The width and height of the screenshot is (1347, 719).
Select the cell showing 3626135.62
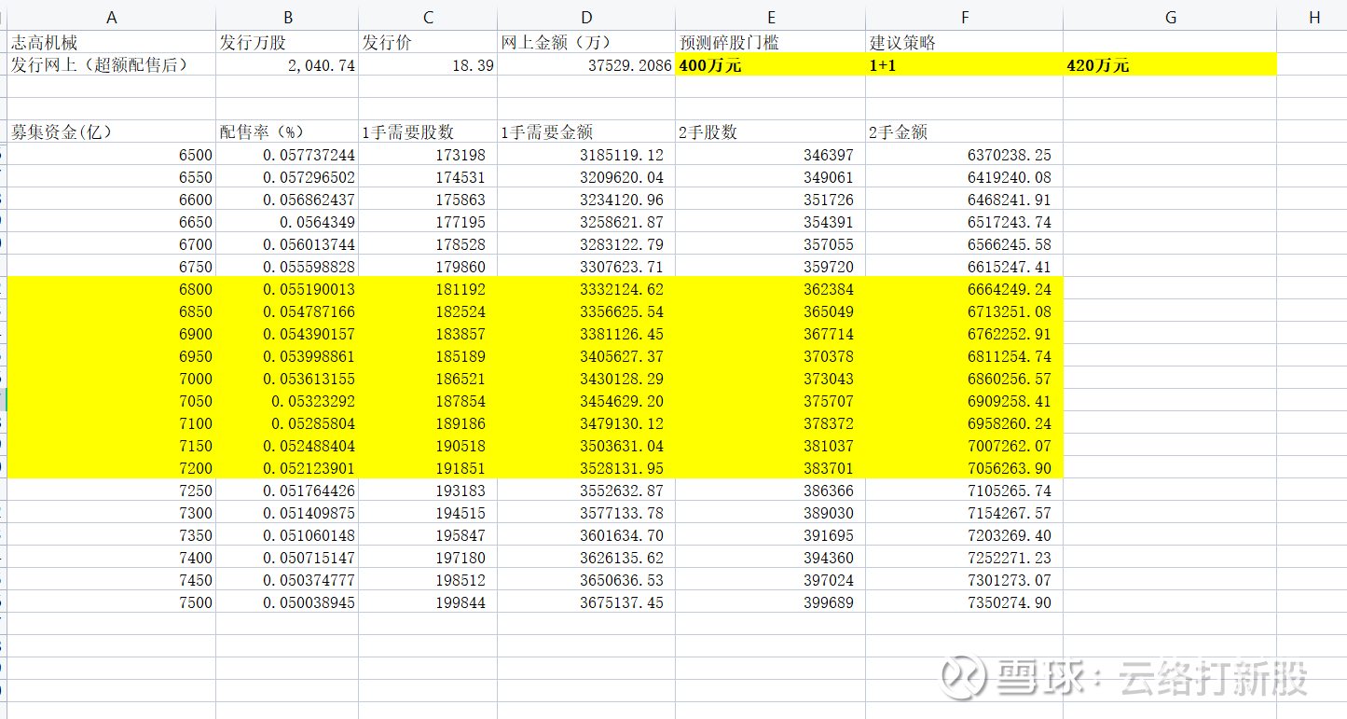pos(586,558)
